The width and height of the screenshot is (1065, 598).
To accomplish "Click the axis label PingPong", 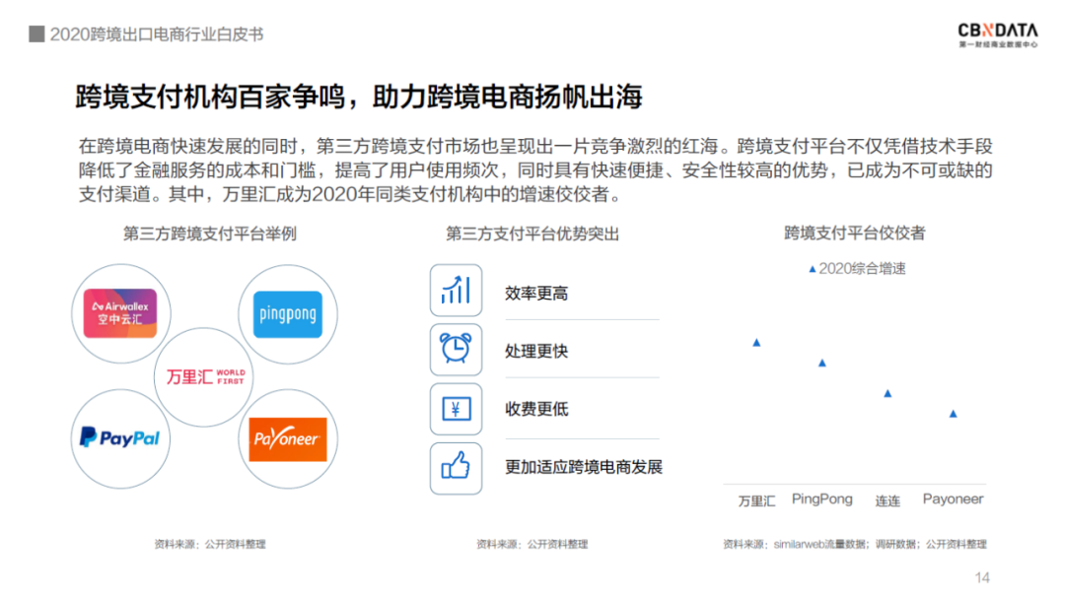I will [x=821, y=499].
